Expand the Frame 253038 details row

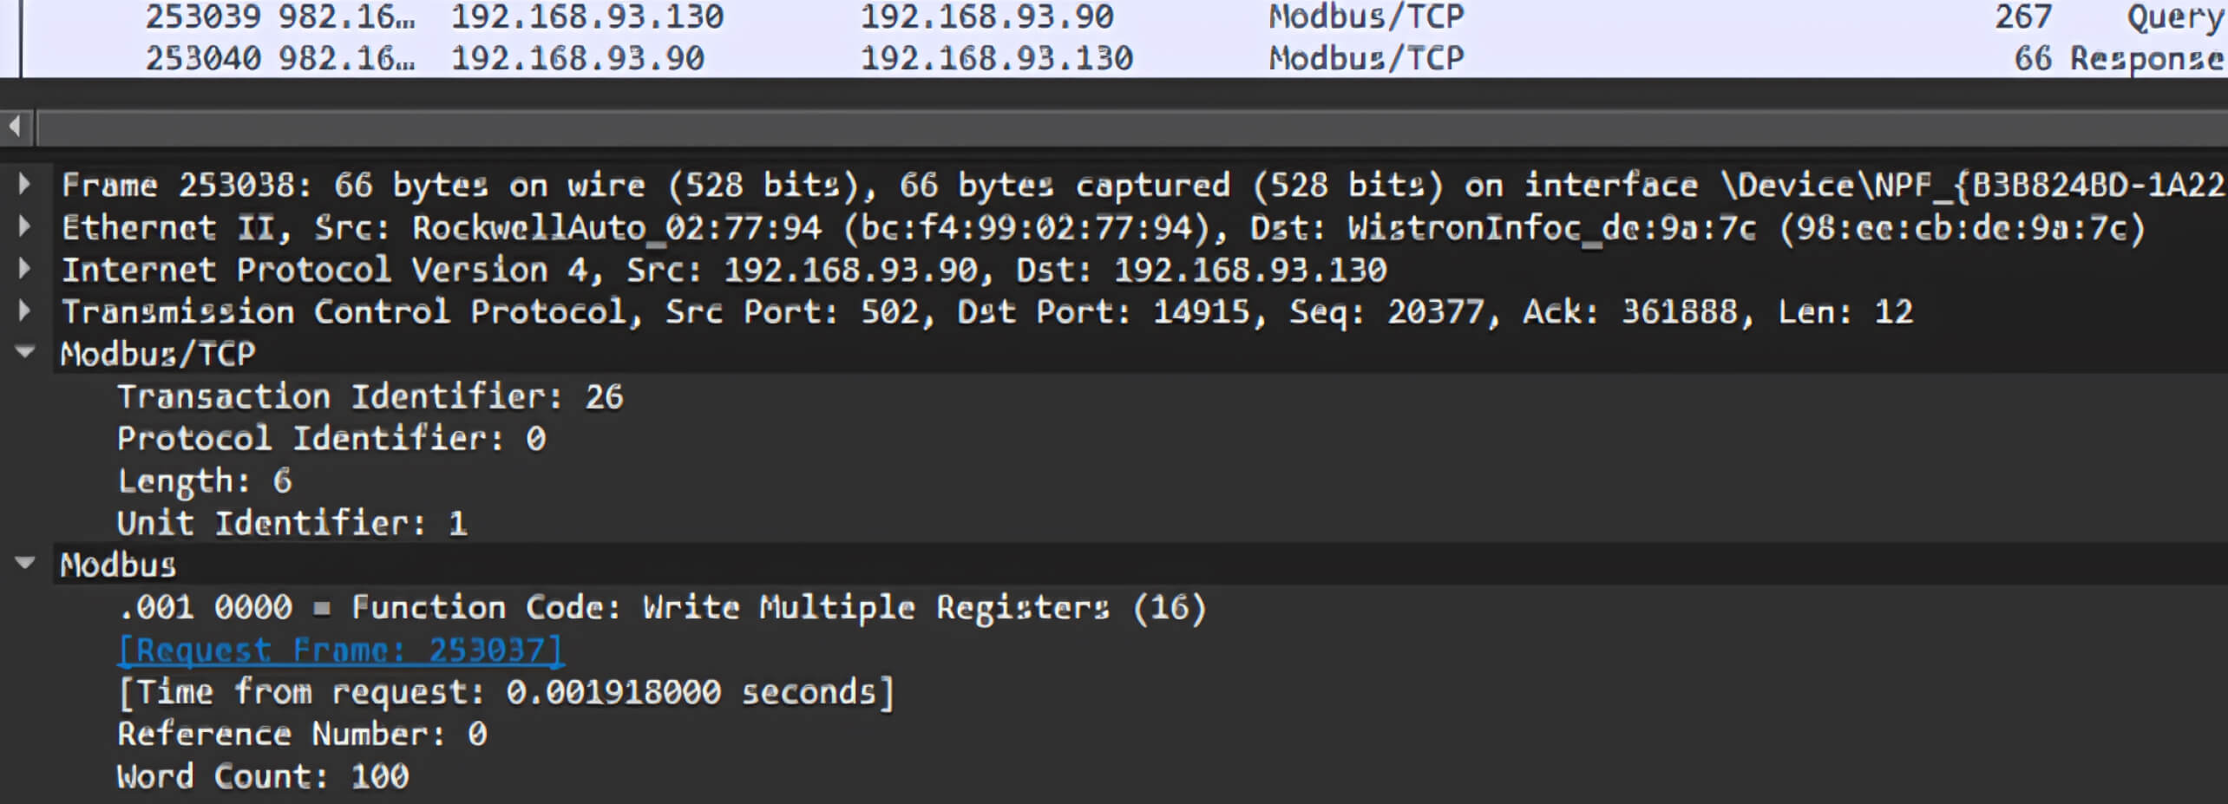pyautogui.click(x=24, y=184)
